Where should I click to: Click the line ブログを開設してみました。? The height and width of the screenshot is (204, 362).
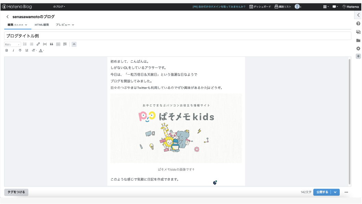(x=132, y=81)
